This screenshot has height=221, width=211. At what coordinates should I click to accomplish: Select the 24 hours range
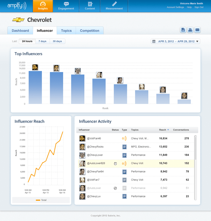click(27, 41)
